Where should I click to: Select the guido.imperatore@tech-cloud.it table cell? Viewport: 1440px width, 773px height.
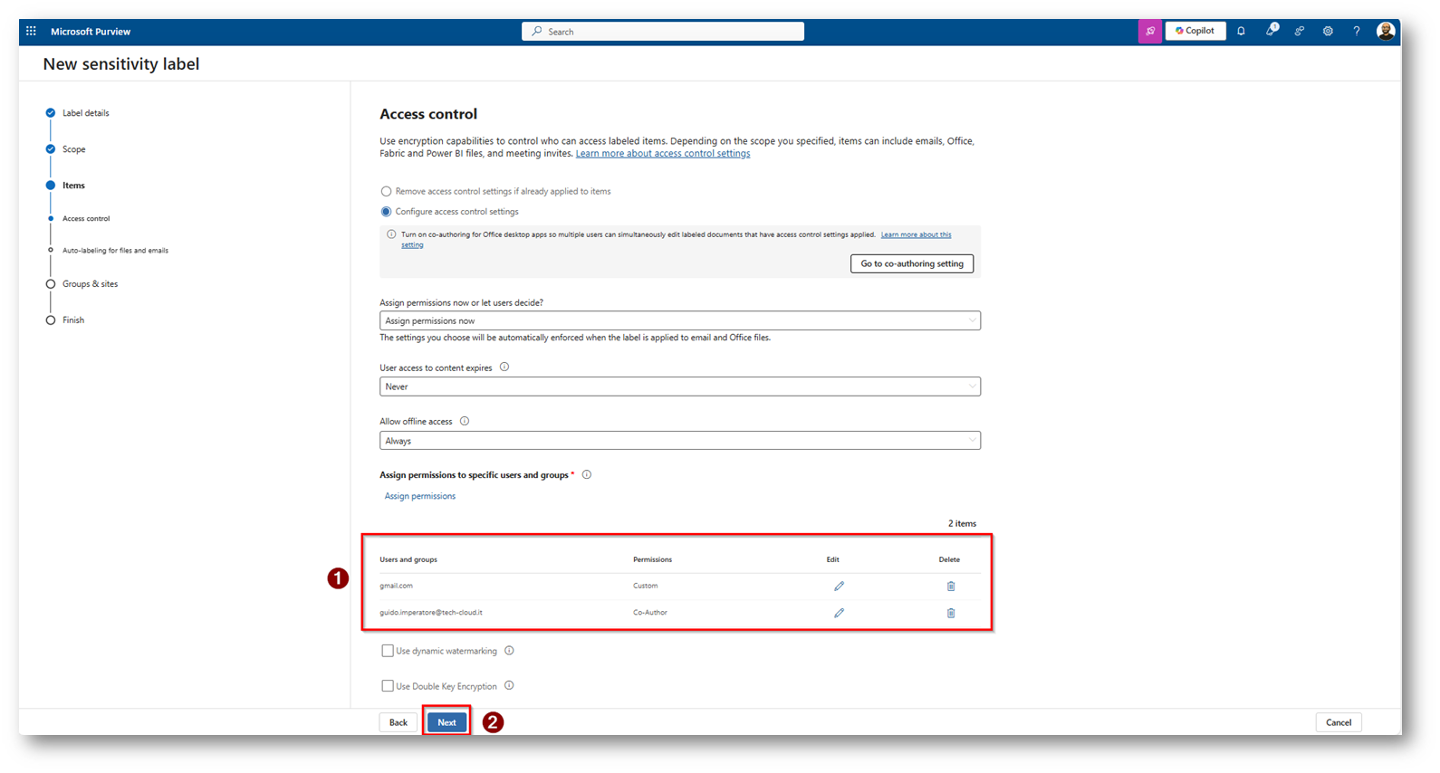[431, 613]
